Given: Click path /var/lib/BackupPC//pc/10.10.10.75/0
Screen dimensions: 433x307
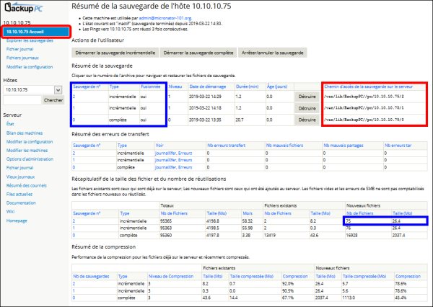Looking at the screenshot, I should [x=364, y=120].
